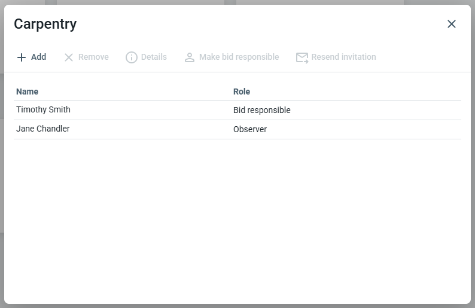475x308 pixels.
Task: Choose the Make bid responsible text
Action: click(239, 57)
